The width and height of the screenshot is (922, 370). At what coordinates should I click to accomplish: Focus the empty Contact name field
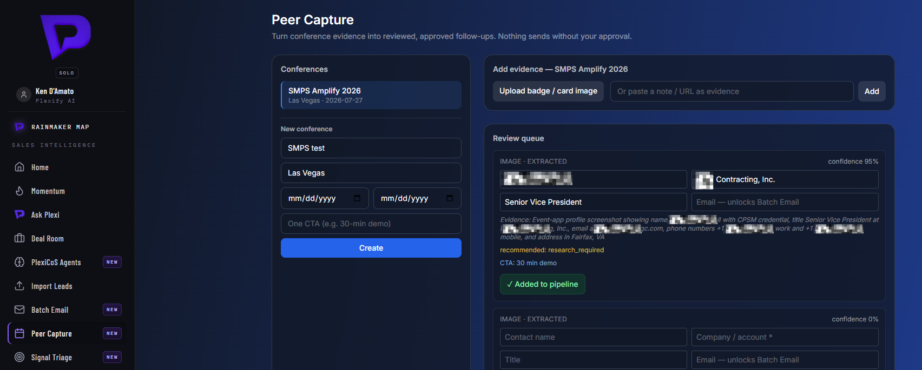coord(594,337)
